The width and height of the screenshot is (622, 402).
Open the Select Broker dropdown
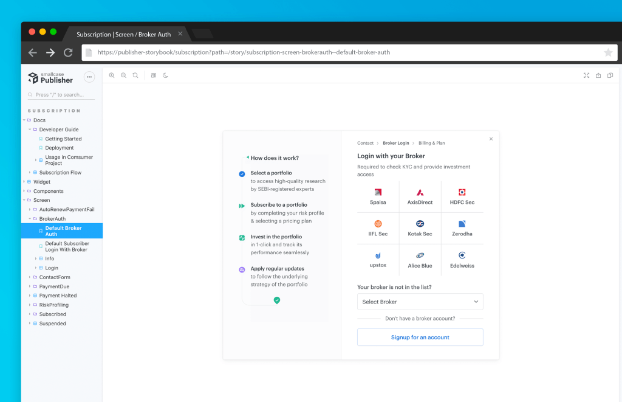(420, 302)
